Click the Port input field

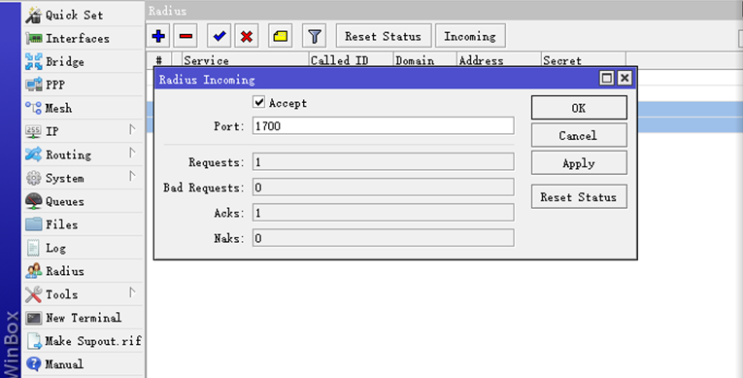point(383,126)
